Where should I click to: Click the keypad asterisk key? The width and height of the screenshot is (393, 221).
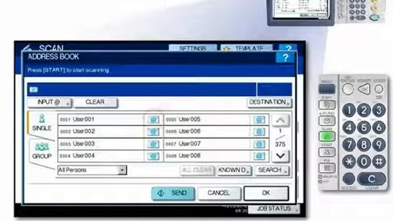349,161
